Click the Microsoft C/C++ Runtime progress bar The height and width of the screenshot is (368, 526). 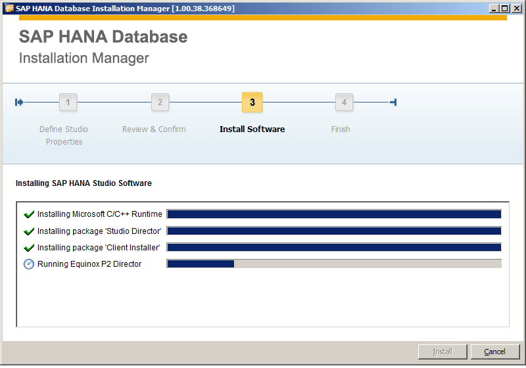(x=334, y=214)
